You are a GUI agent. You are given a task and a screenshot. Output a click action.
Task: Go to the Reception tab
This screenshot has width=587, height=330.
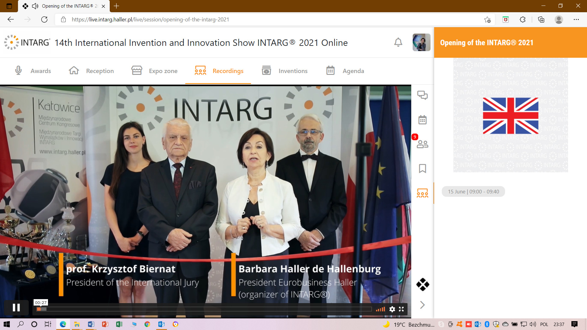pos(91,71)
